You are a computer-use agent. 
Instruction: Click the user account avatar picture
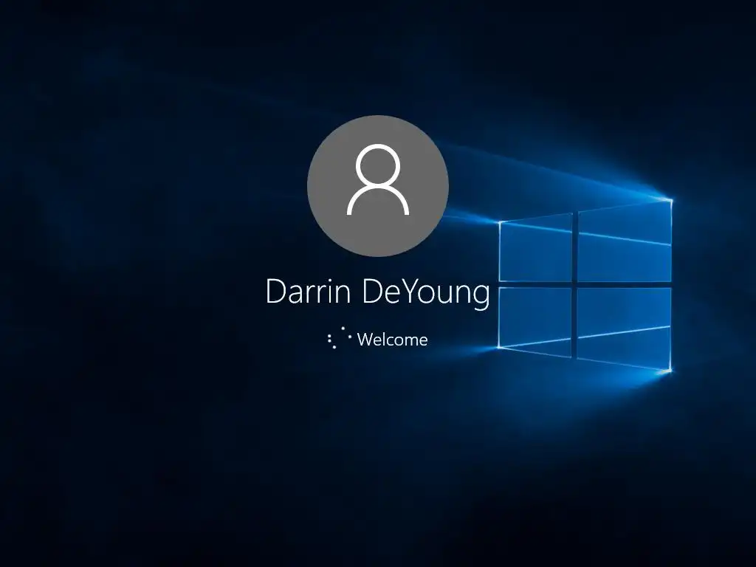(x=378, y=186)
